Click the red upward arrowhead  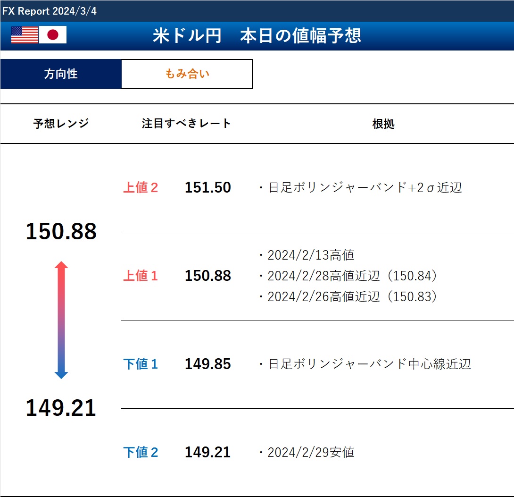point(61,265)
